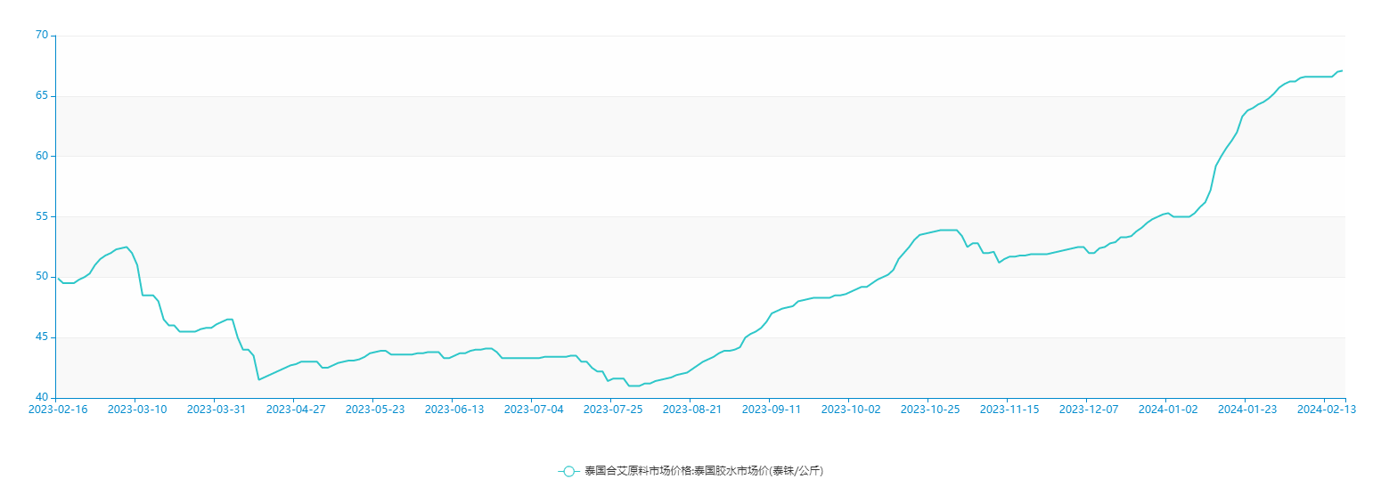Pick the 2023-09-11 date on the axis
Screen dimensions: 1381x487
coord(772,410)
